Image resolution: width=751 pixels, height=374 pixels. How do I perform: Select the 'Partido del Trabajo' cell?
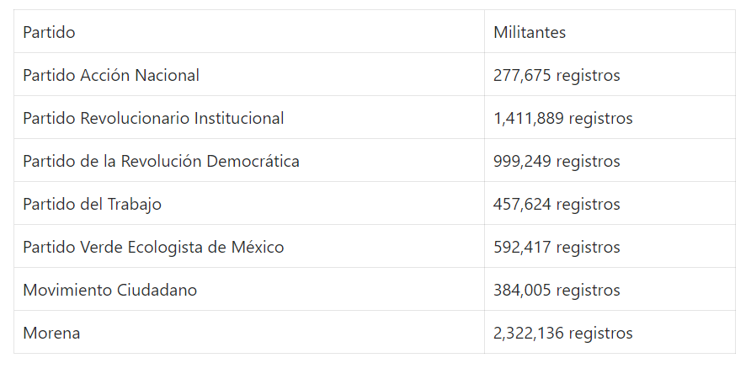coord(92,204)
